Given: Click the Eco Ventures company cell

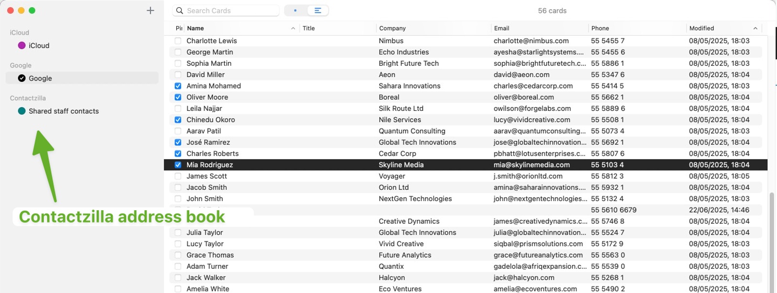Looking at the screenshot, I should click(x=400, y=289).
